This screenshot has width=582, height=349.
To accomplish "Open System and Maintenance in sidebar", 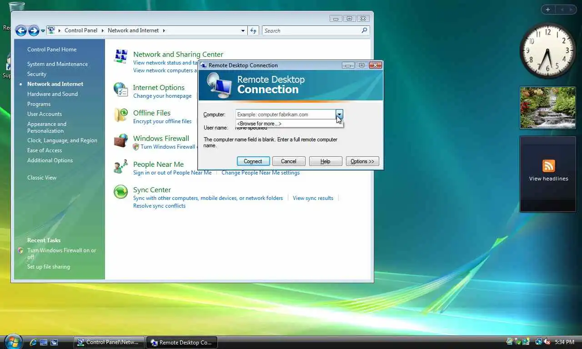I will tap(57, 64).
